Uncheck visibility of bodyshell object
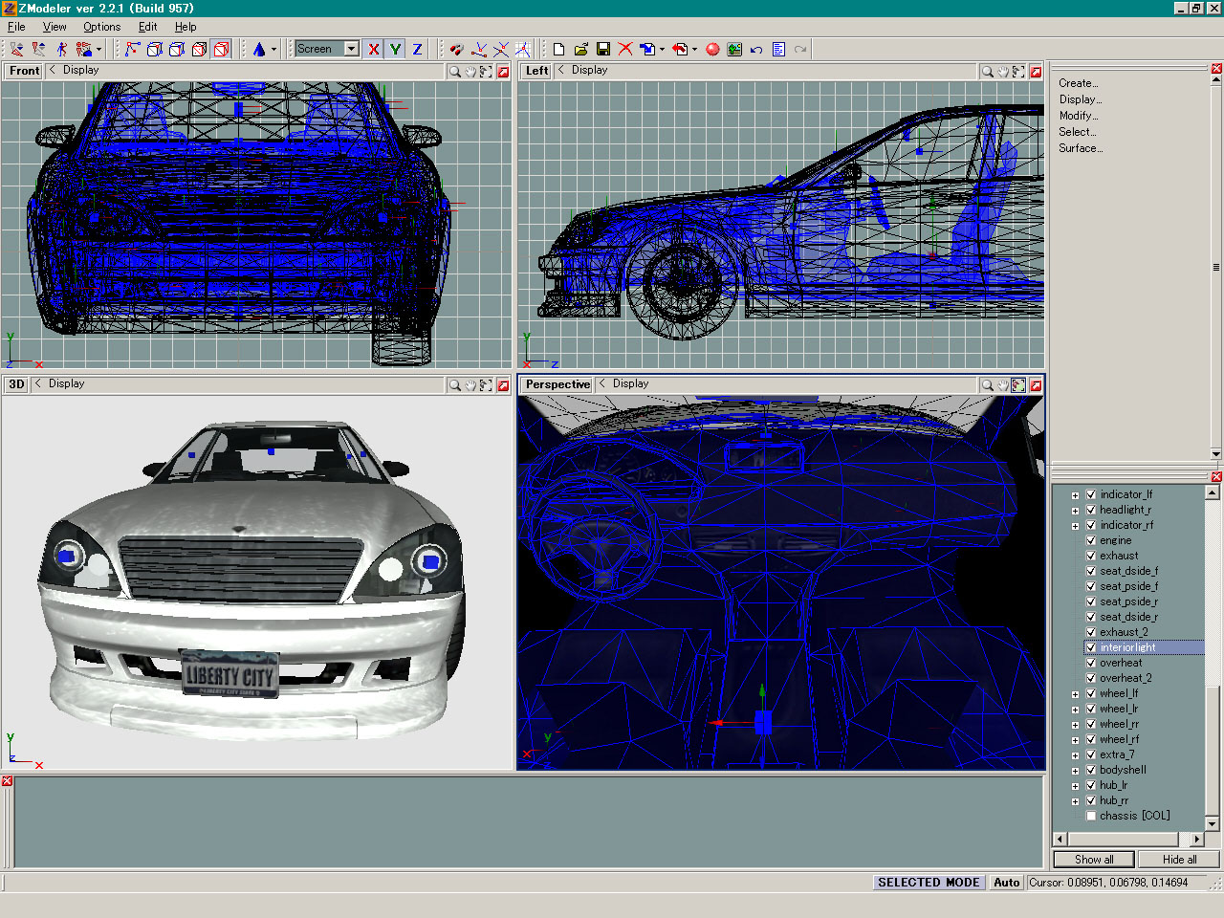This screenshot has width=1224, height=918. pos(1091,770)
